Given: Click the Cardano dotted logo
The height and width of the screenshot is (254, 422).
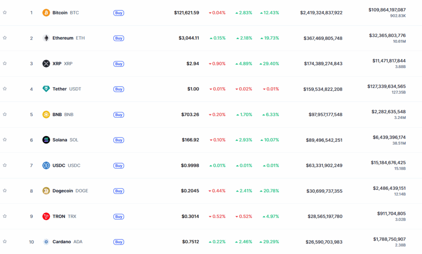Looking at the screenshot, I should [x=46, y=242].
